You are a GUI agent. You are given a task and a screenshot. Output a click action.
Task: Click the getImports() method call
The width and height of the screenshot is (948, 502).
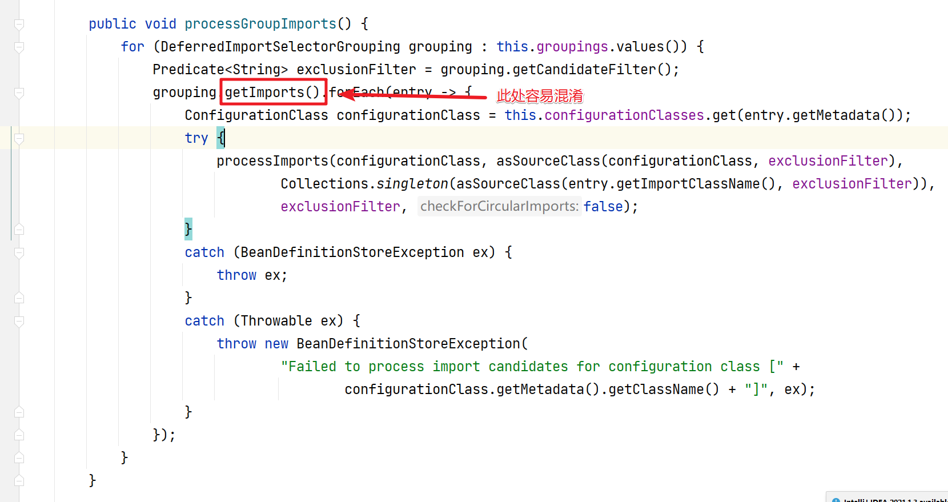272,93
